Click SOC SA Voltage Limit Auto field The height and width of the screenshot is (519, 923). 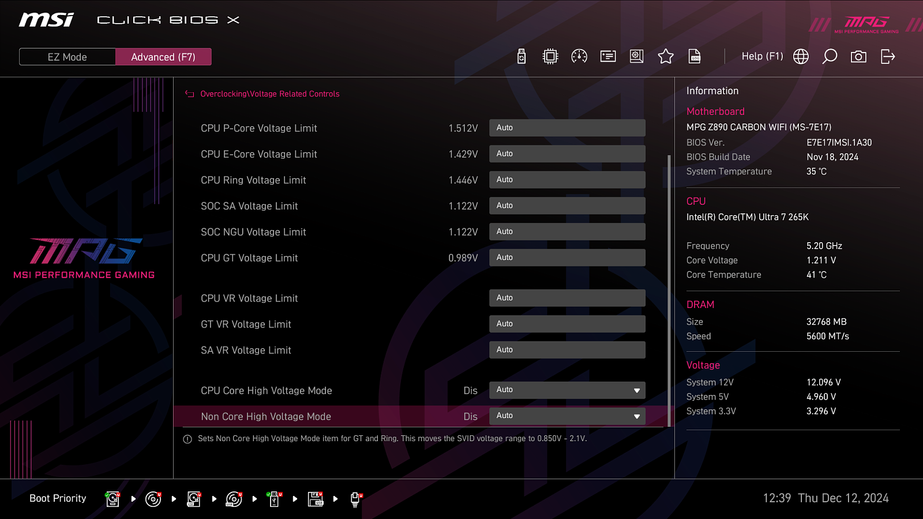click(567, 206)
